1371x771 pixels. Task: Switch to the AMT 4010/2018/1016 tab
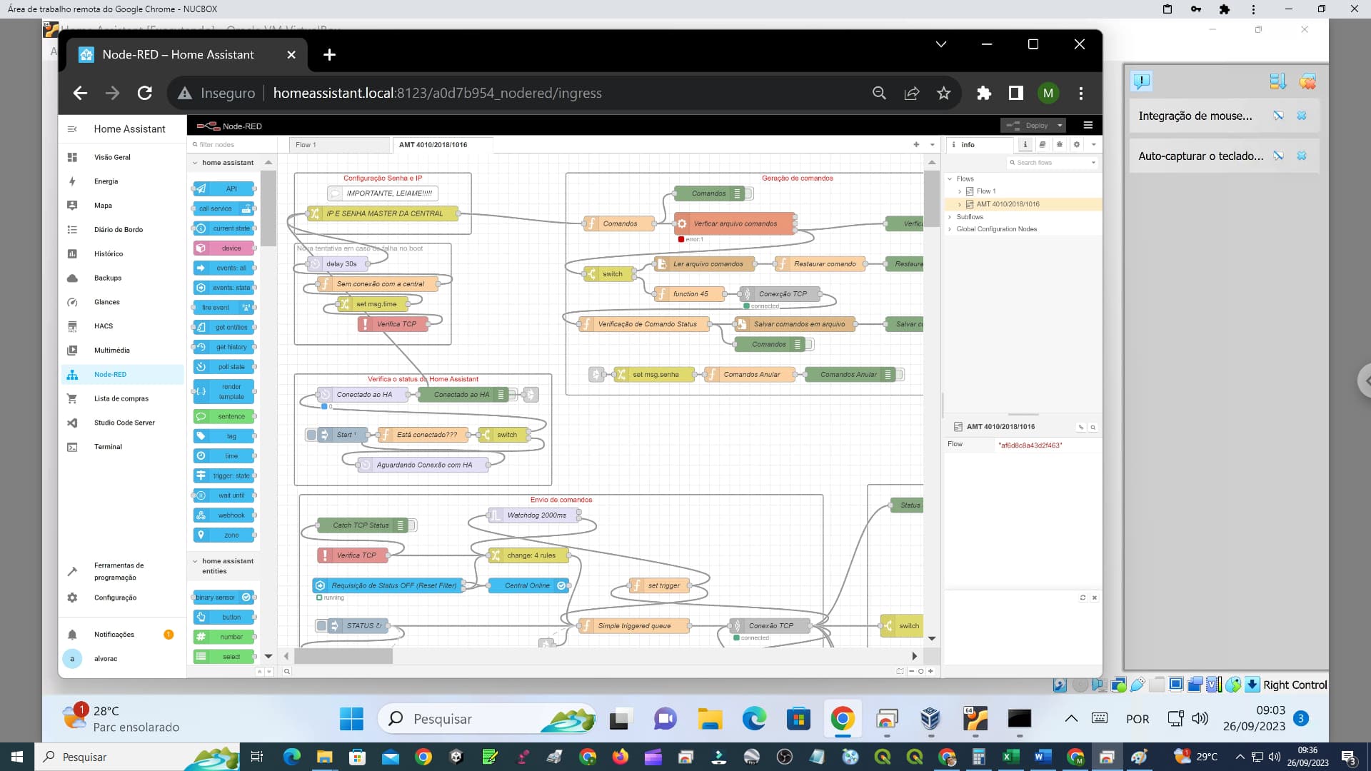coord(442,144)
